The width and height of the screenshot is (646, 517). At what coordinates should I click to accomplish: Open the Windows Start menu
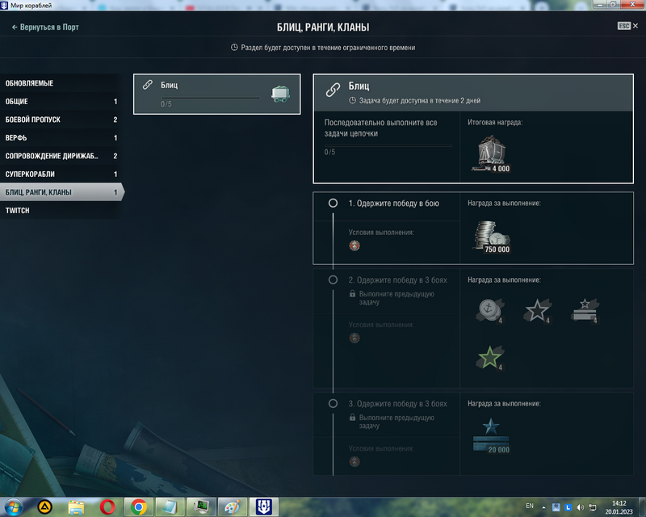[14, 507]
